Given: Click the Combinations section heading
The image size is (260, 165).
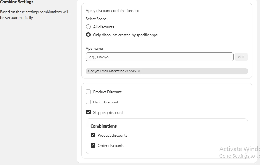Looking at the screenshot, I should 104,126.
